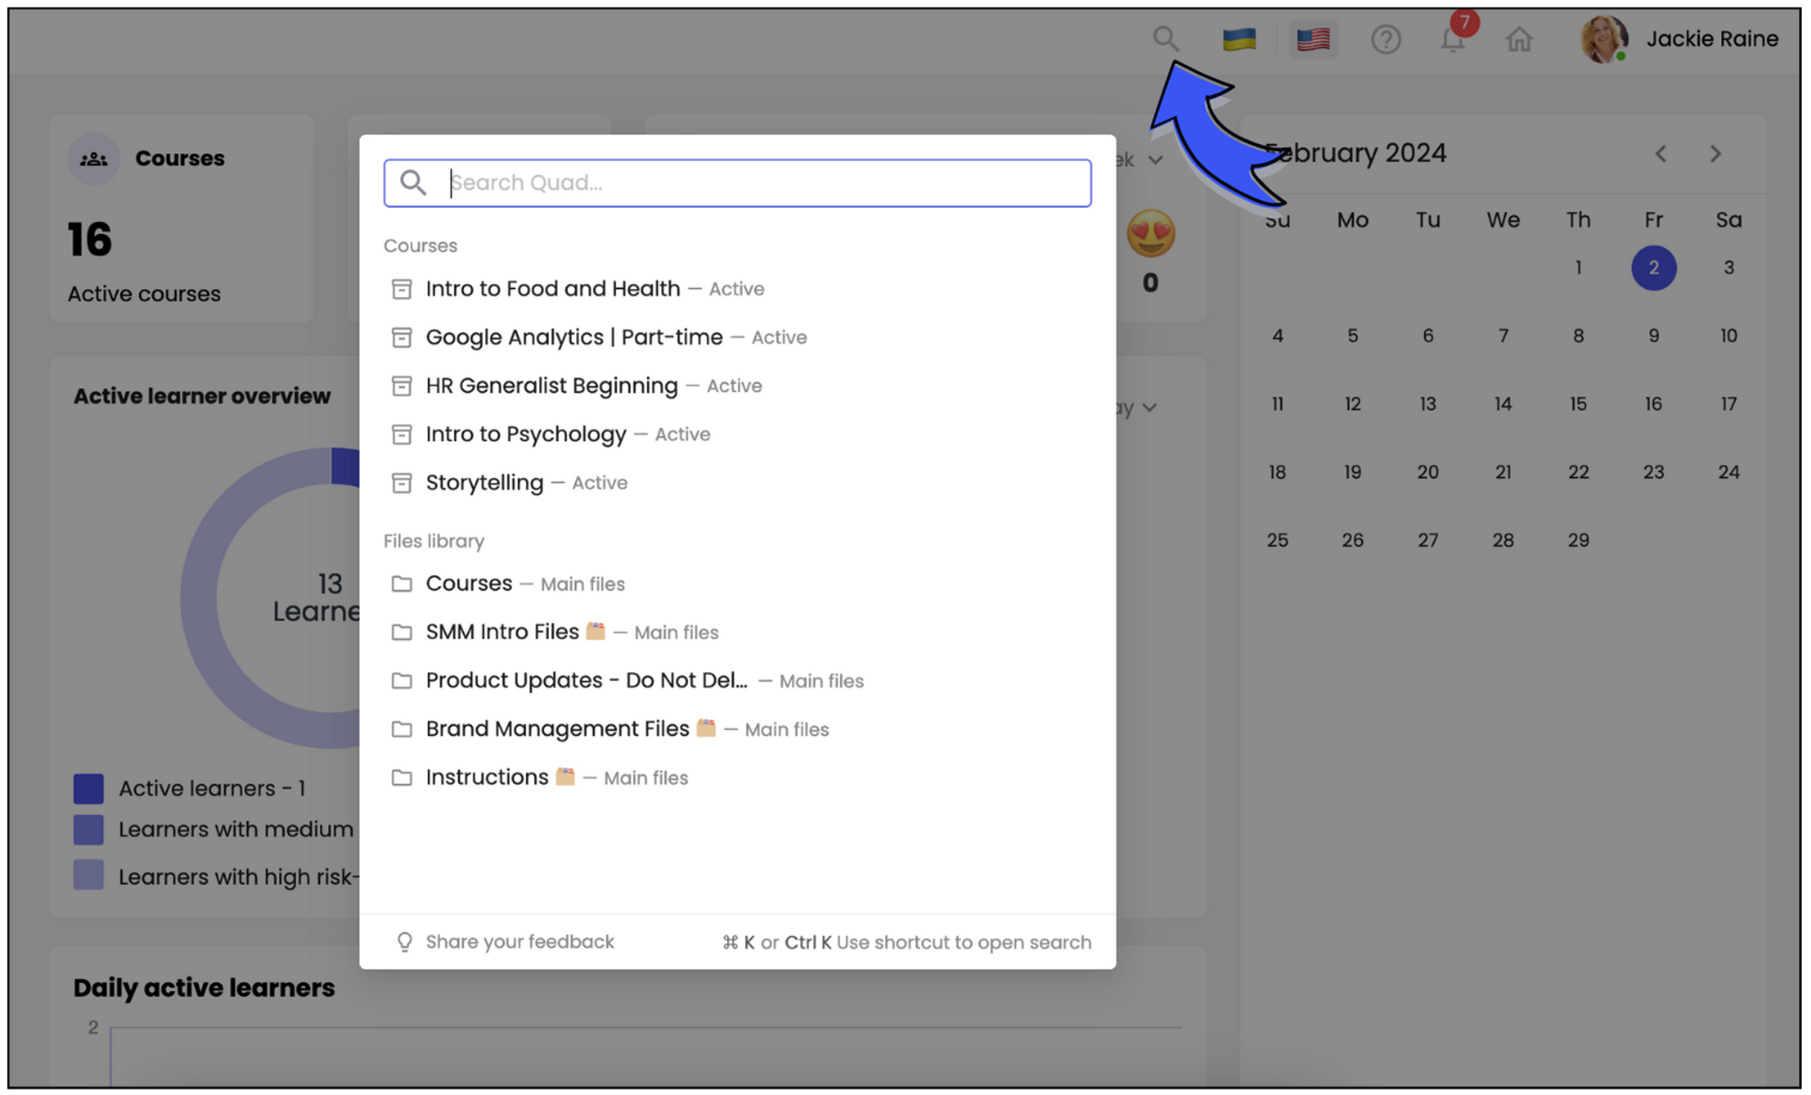Open the help question mark icon
This screenshot has height=1095, width=1811.
coord(1386,39)
